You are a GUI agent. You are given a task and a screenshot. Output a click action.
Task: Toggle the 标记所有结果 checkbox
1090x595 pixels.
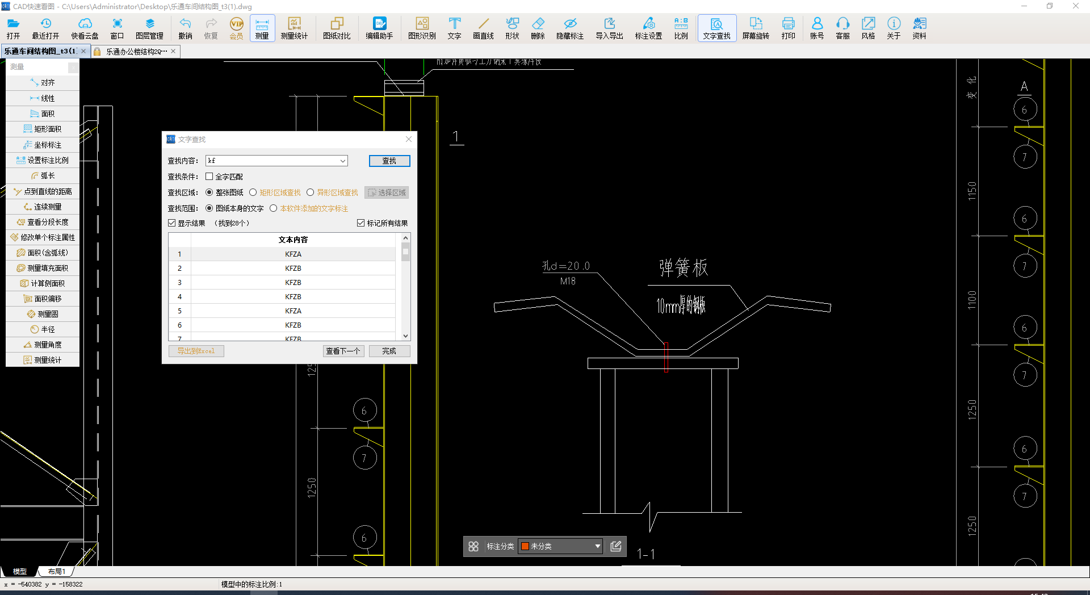click(360, 223)
